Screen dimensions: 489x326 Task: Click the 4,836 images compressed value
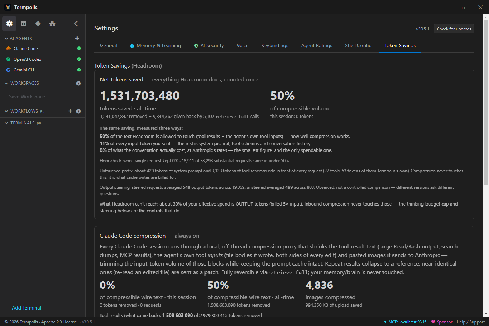[x=319, y=285]
